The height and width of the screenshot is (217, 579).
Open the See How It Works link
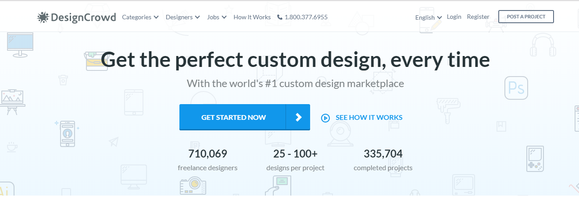[x=369, y=117]
